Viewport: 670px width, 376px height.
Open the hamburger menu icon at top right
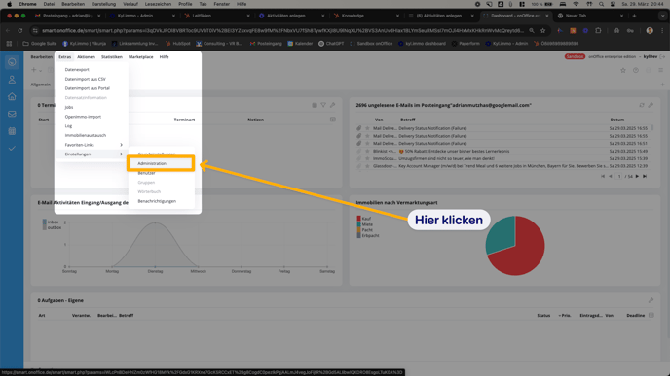tap(660, 70)
